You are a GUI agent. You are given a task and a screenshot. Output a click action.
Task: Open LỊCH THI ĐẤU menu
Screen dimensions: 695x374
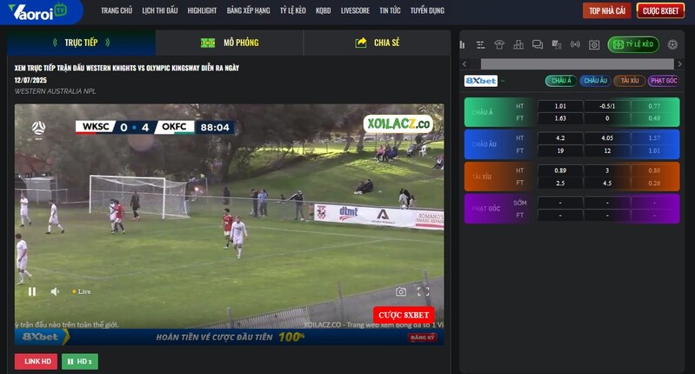click(x=160, y=10)
